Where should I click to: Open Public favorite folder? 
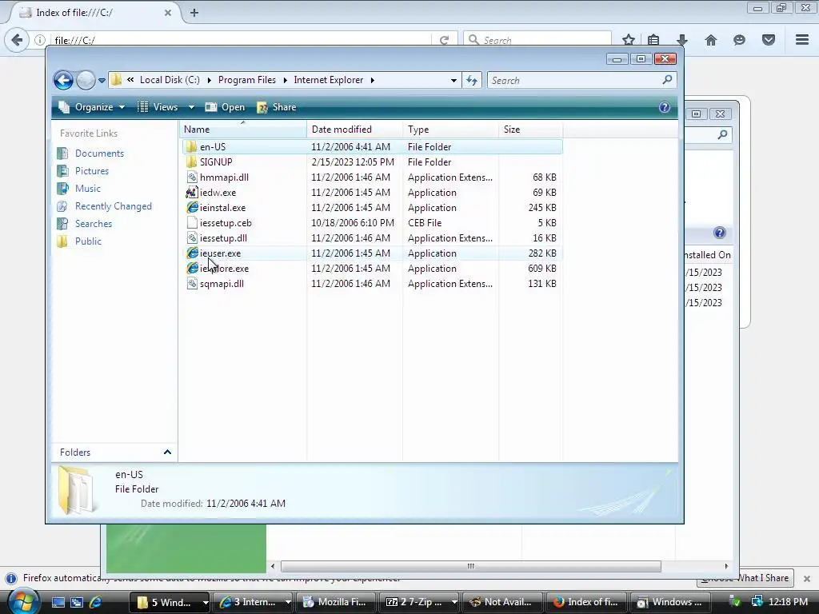coord(88,241)
